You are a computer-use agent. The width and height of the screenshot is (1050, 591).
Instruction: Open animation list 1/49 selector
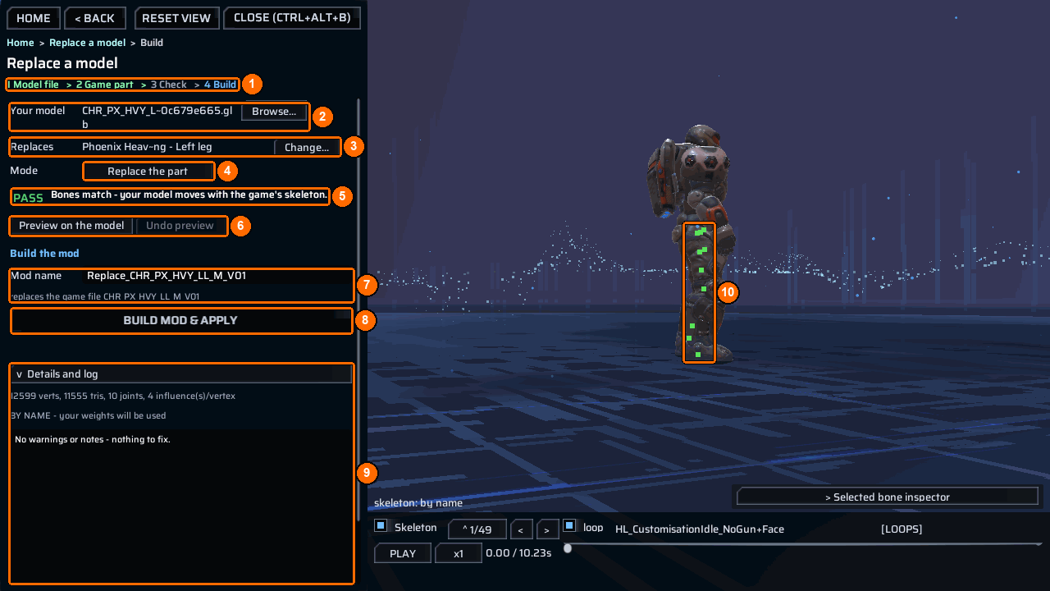click(477, 529)
